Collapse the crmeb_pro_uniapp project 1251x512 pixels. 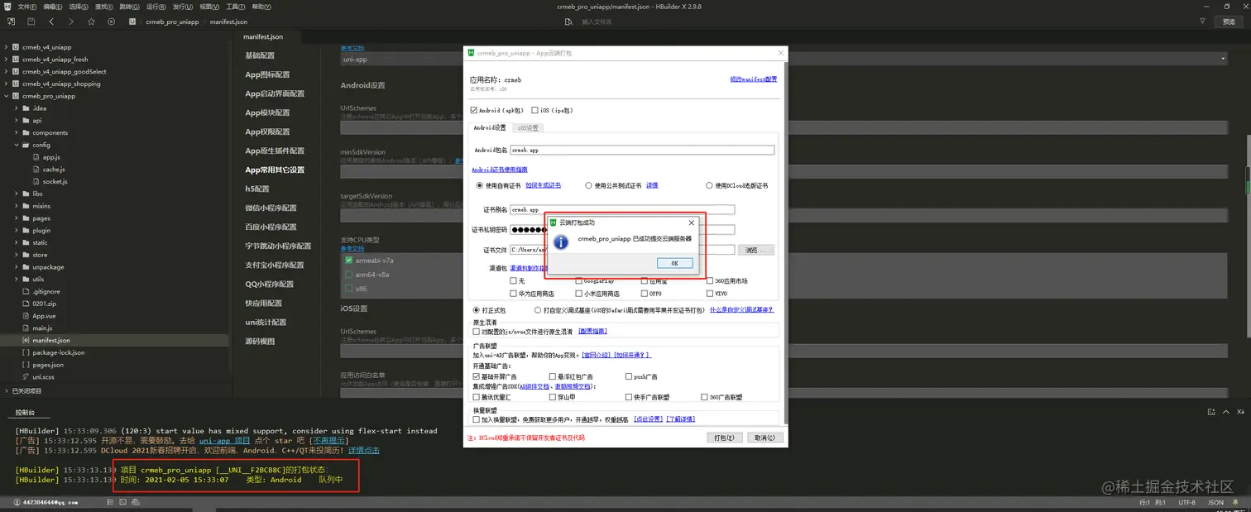pyautogui.click(x=6, y=96)
